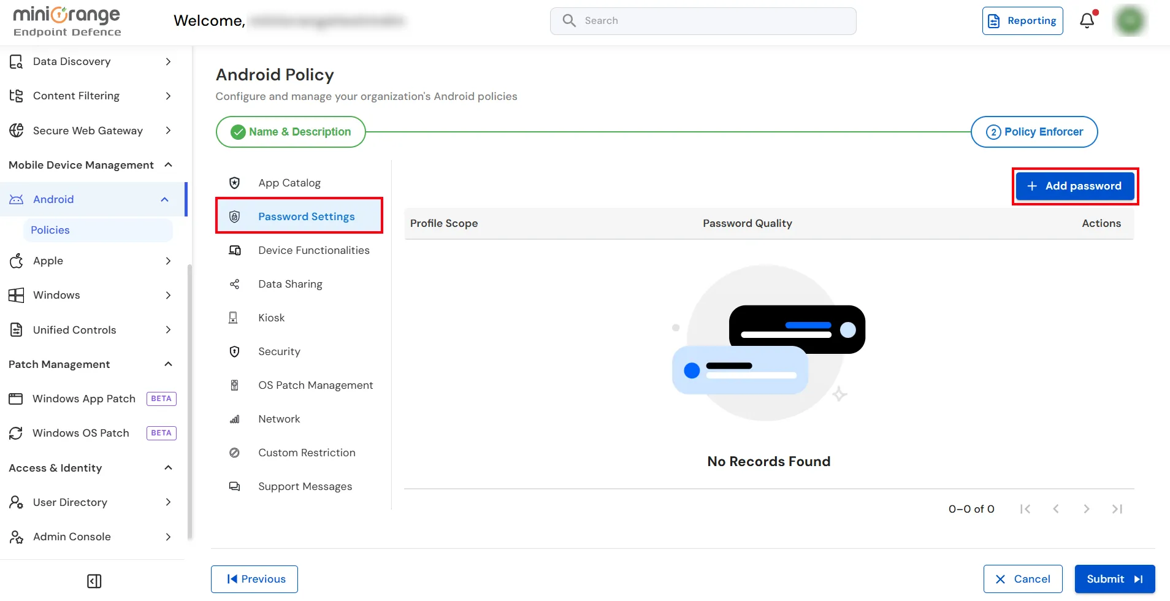The width and height of the screenshot is (1170, 601).
Task: Click the OS Patch Management phone icon
Action: pyautogui.click(x=234, y=385)
